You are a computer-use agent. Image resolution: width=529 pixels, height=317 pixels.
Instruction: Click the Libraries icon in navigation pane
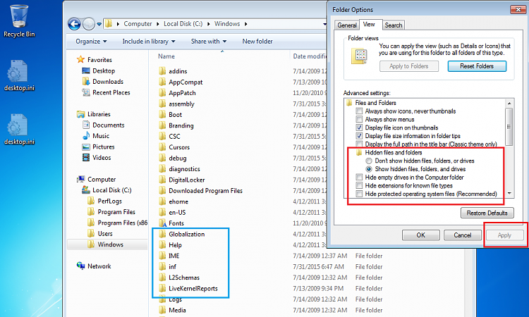coord(80,114)
